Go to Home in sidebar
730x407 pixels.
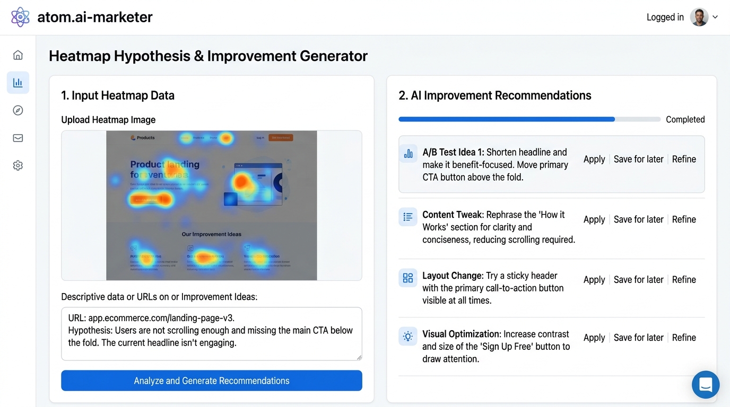click(x=18, y=55)
